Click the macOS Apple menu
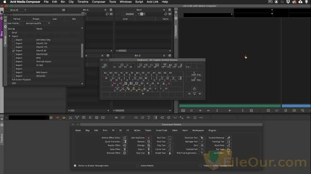 (x=5, y=2)
